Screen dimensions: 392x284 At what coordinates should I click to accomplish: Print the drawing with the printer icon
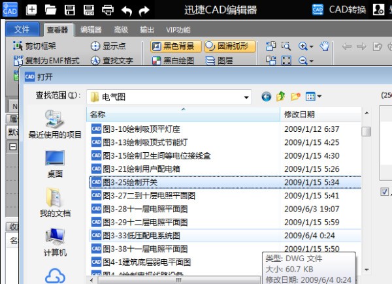(x=108, y=10)
